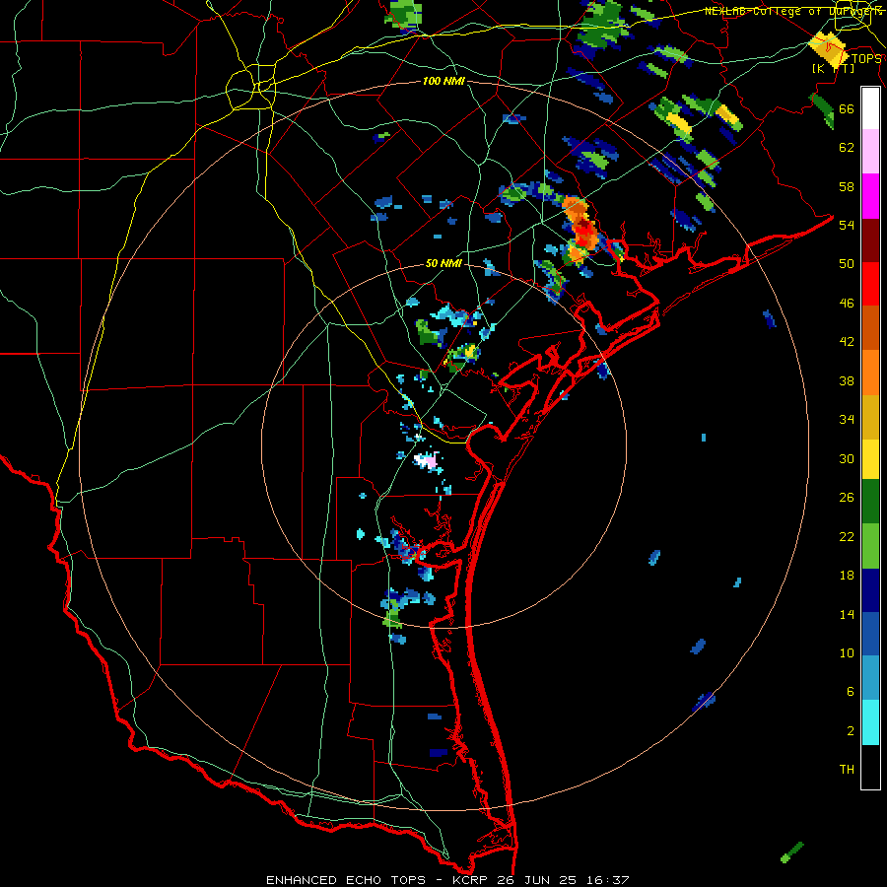Click the magenta legend swatch
This screenshot has width=887, height=887.
[870, 196]
